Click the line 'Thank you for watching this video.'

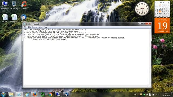[x=50, y=39]
